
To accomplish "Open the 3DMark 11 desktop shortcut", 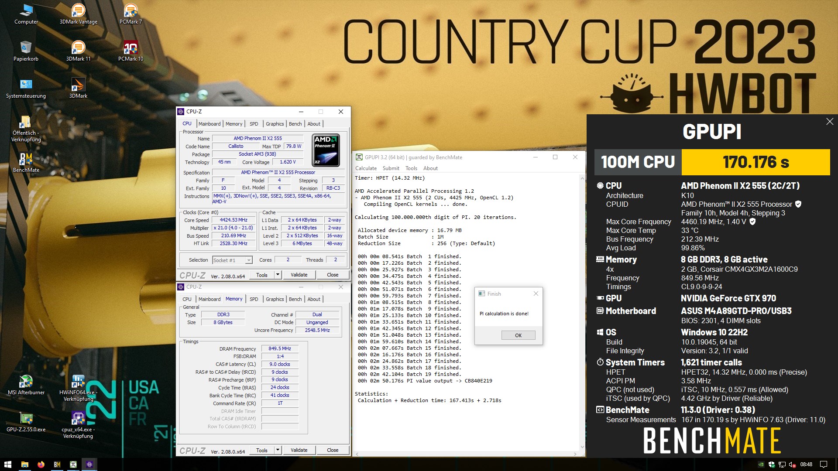I will pos(79,51).
